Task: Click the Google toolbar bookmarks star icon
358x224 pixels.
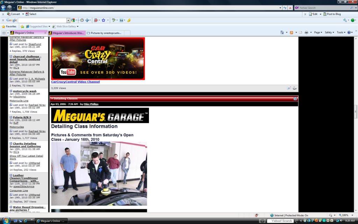Action: click(x=103, y=20)
